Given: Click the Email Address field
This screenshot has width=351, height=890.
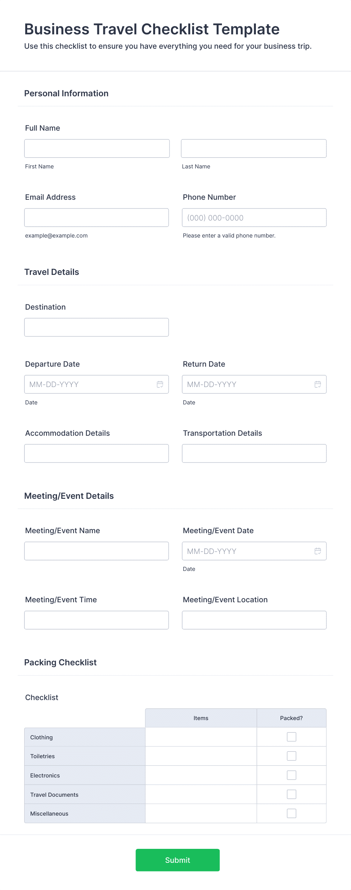Looking at the screenshot, I should click(97, 217).
